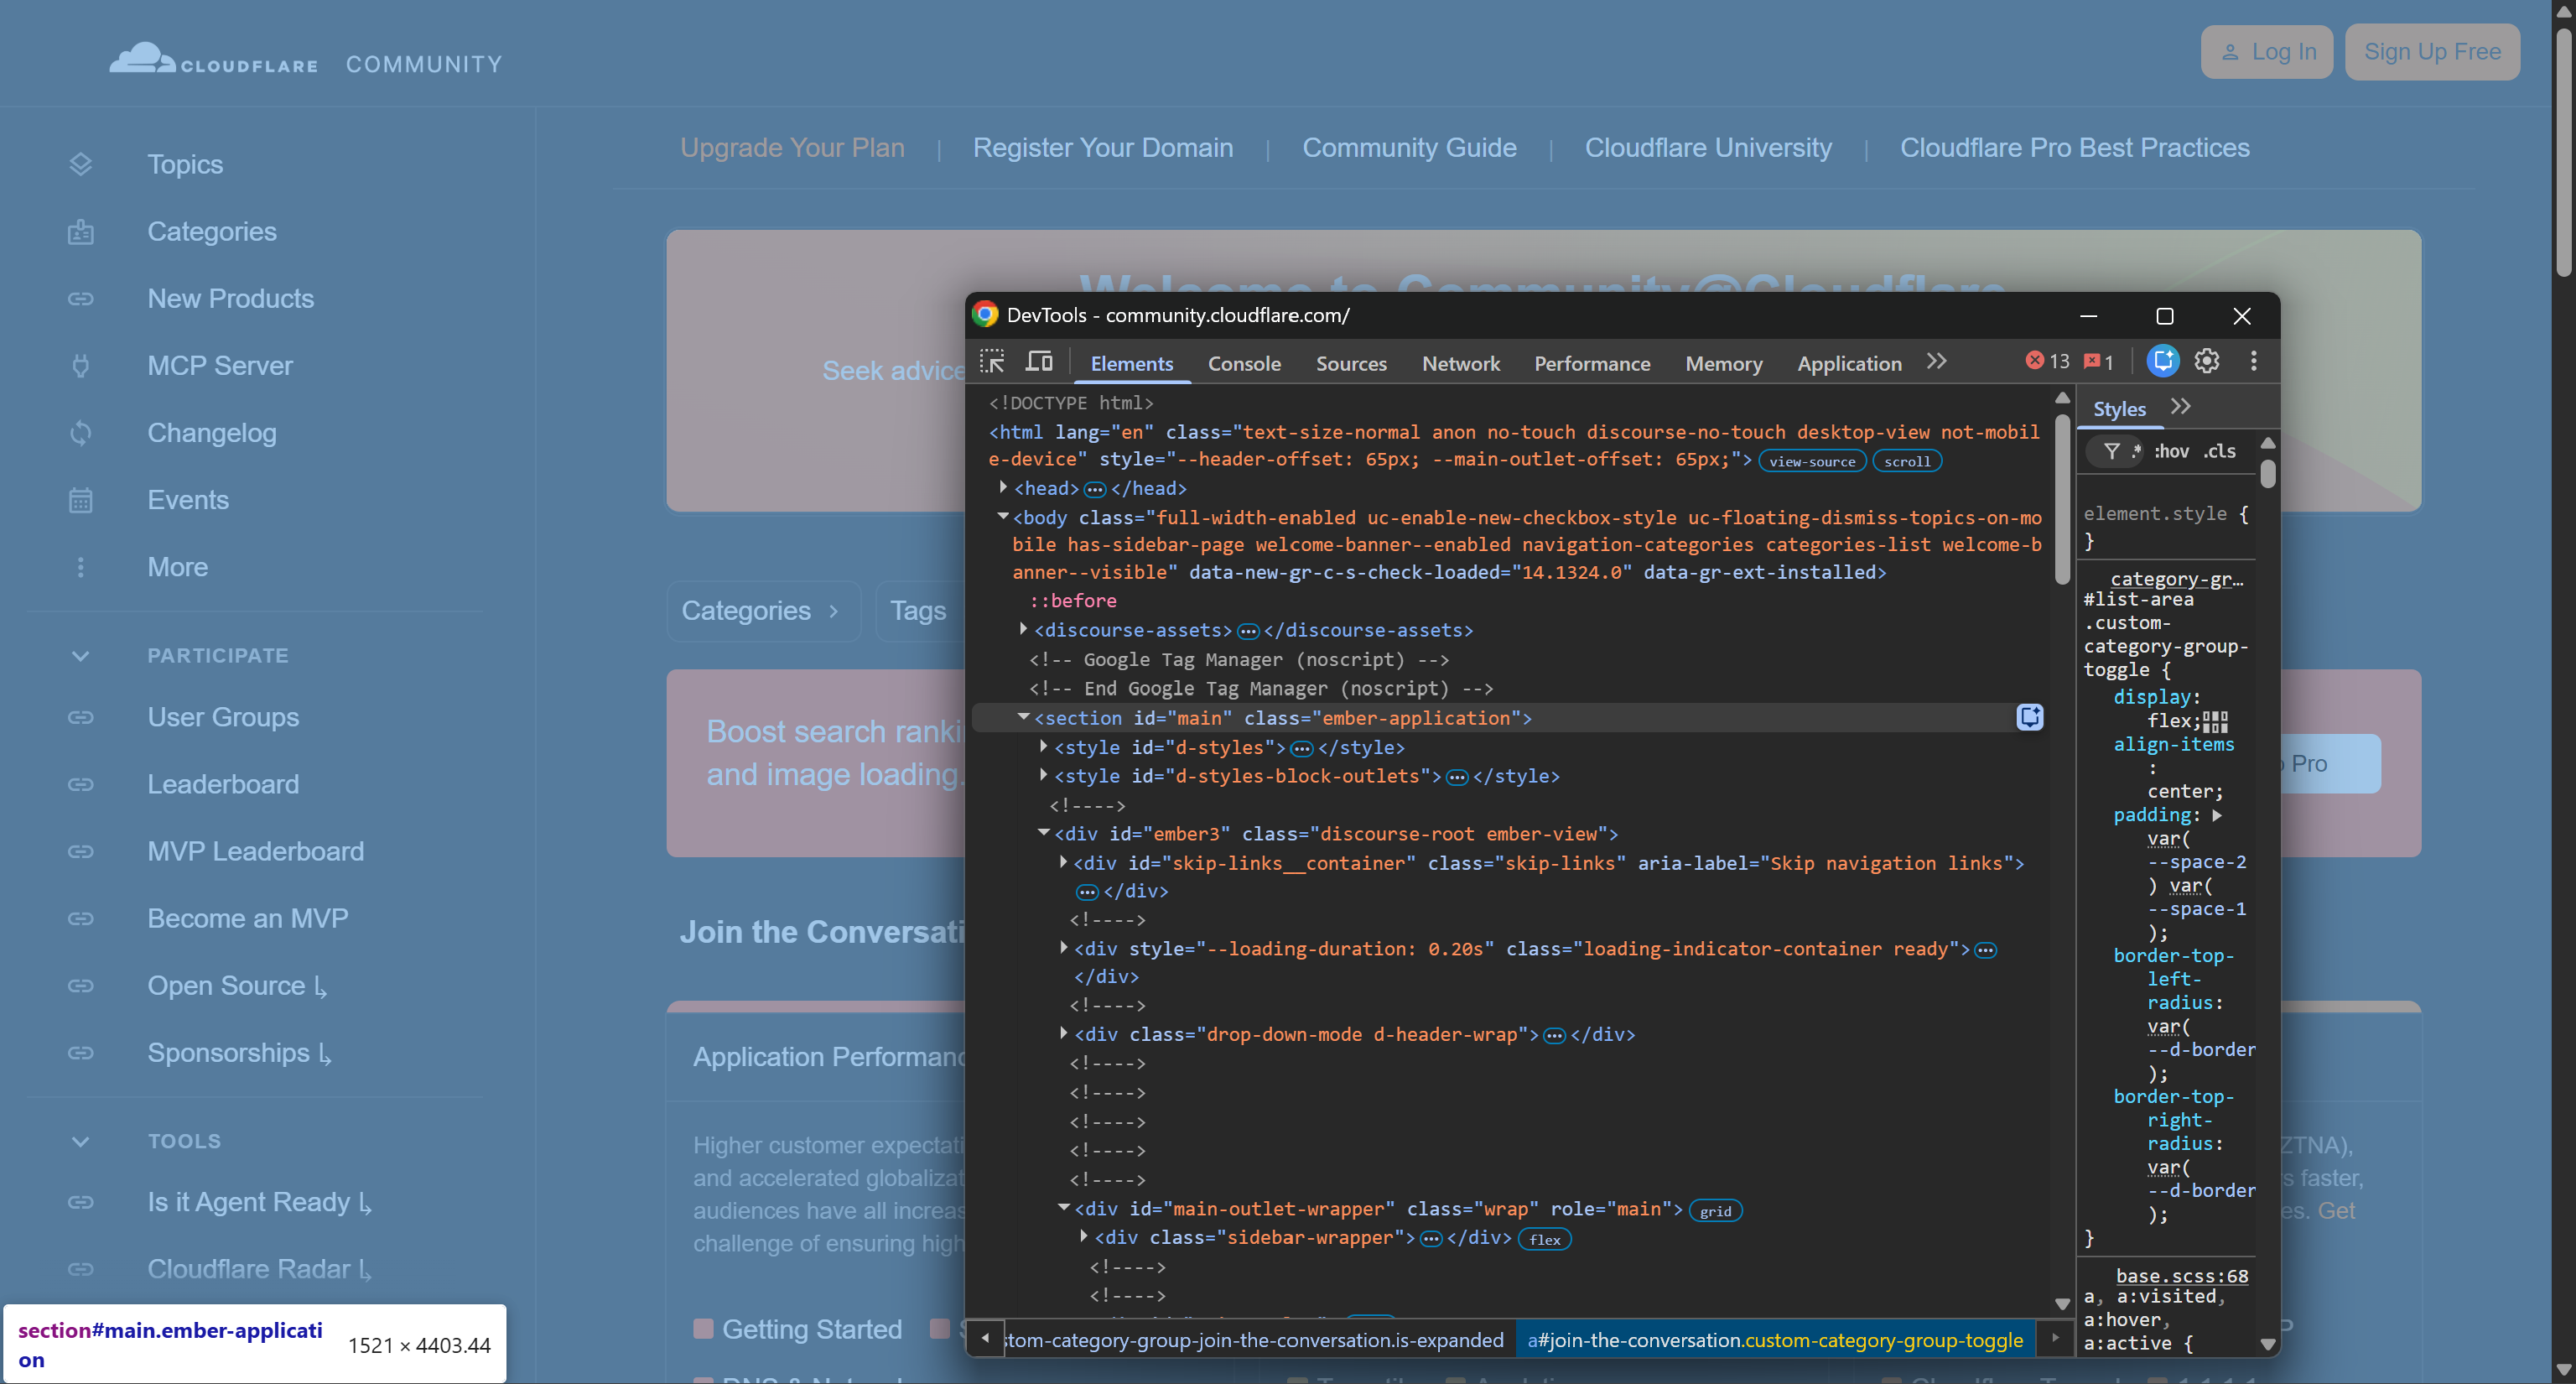The height and width of the screenshot is (1384, 2576).
Task: Toggle :hov element state panel
Action: point(2171,451)
